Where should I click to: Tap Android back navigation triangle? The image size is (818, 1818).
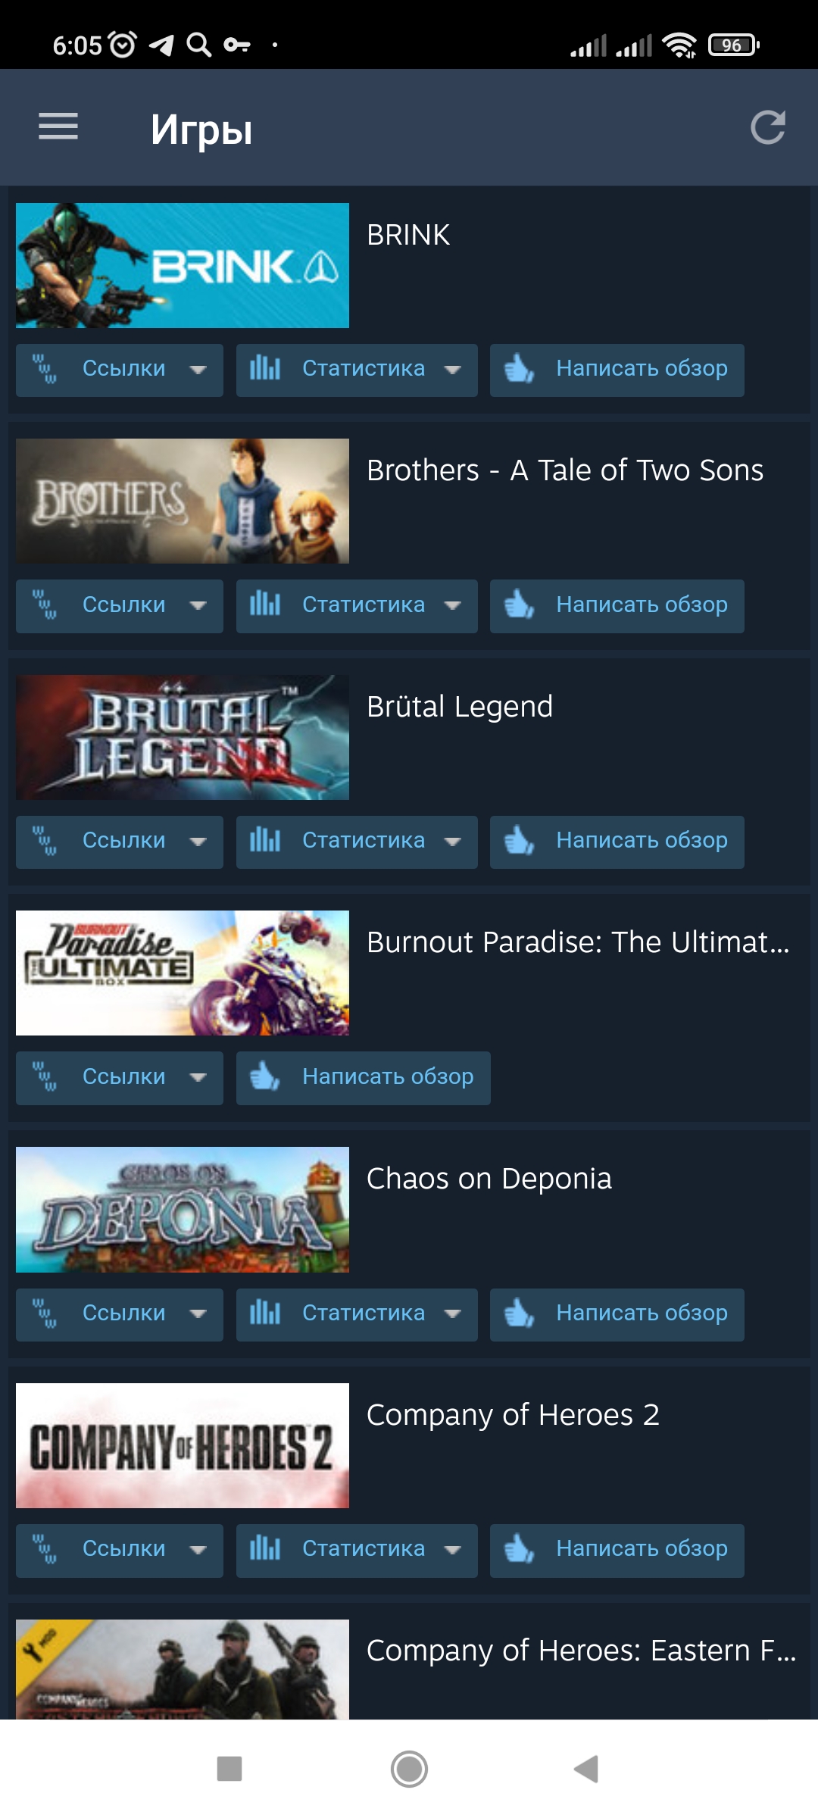point(586,1769)
